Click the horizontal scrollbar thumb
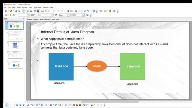This screenshot has height=108, width=192. (110, 102)
